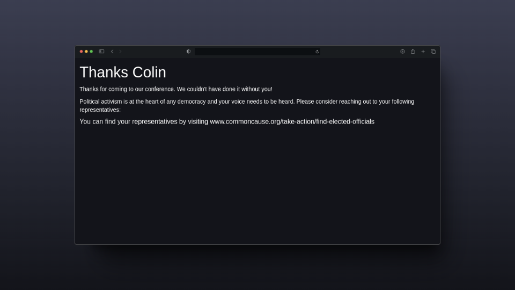The height and width of the screenshot is (290, 515).
Task: Show the downloads list
Action: pyautogui.click(x=402, y=52)
